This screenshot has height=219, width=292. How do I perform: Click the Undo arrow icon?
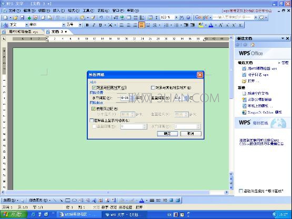pyautogui.click(x=101, y=17)
